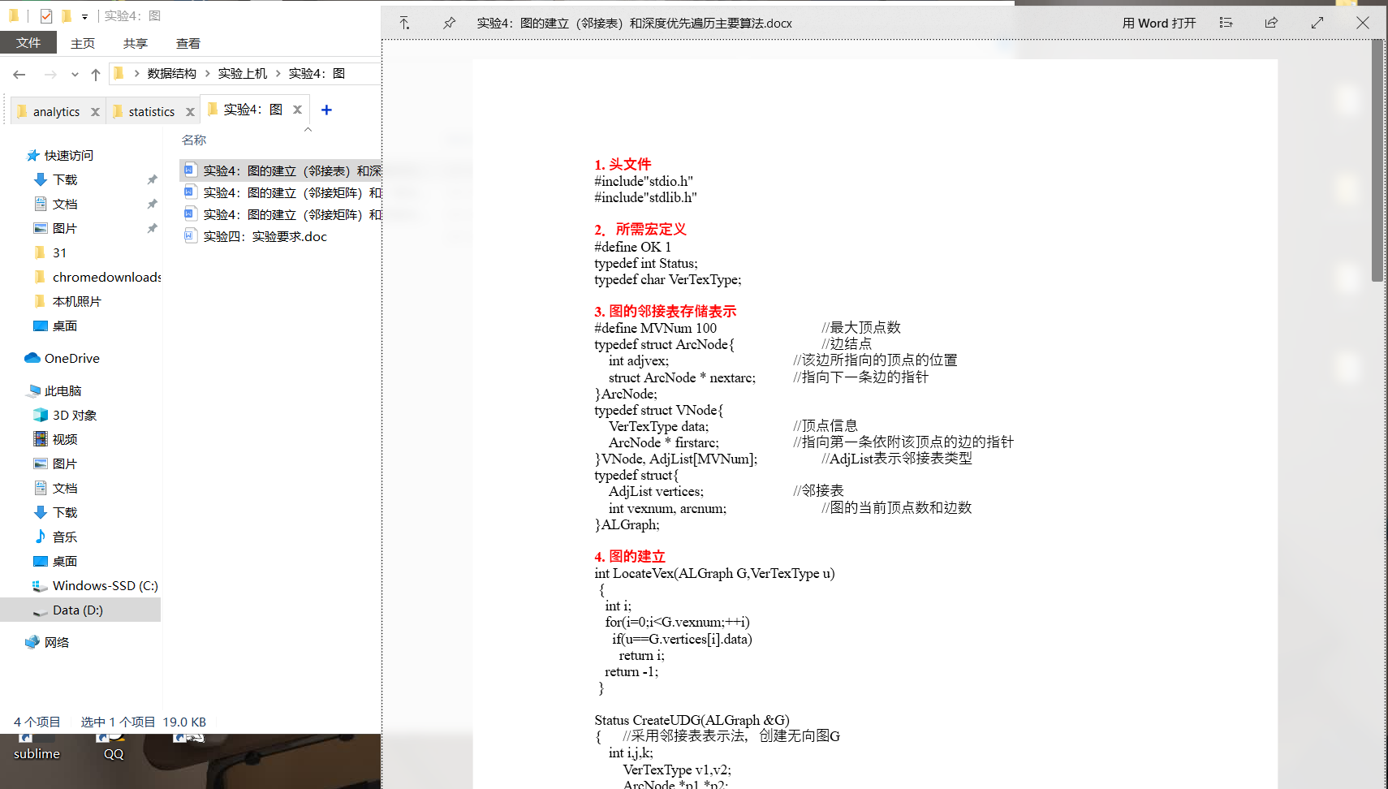Image resolution: width=1388 pixels, height=789 pixels.
Task: Click the 实验上机 breadcrumb in the address bar
Action: pyautogui.click(x=243, y=73)
